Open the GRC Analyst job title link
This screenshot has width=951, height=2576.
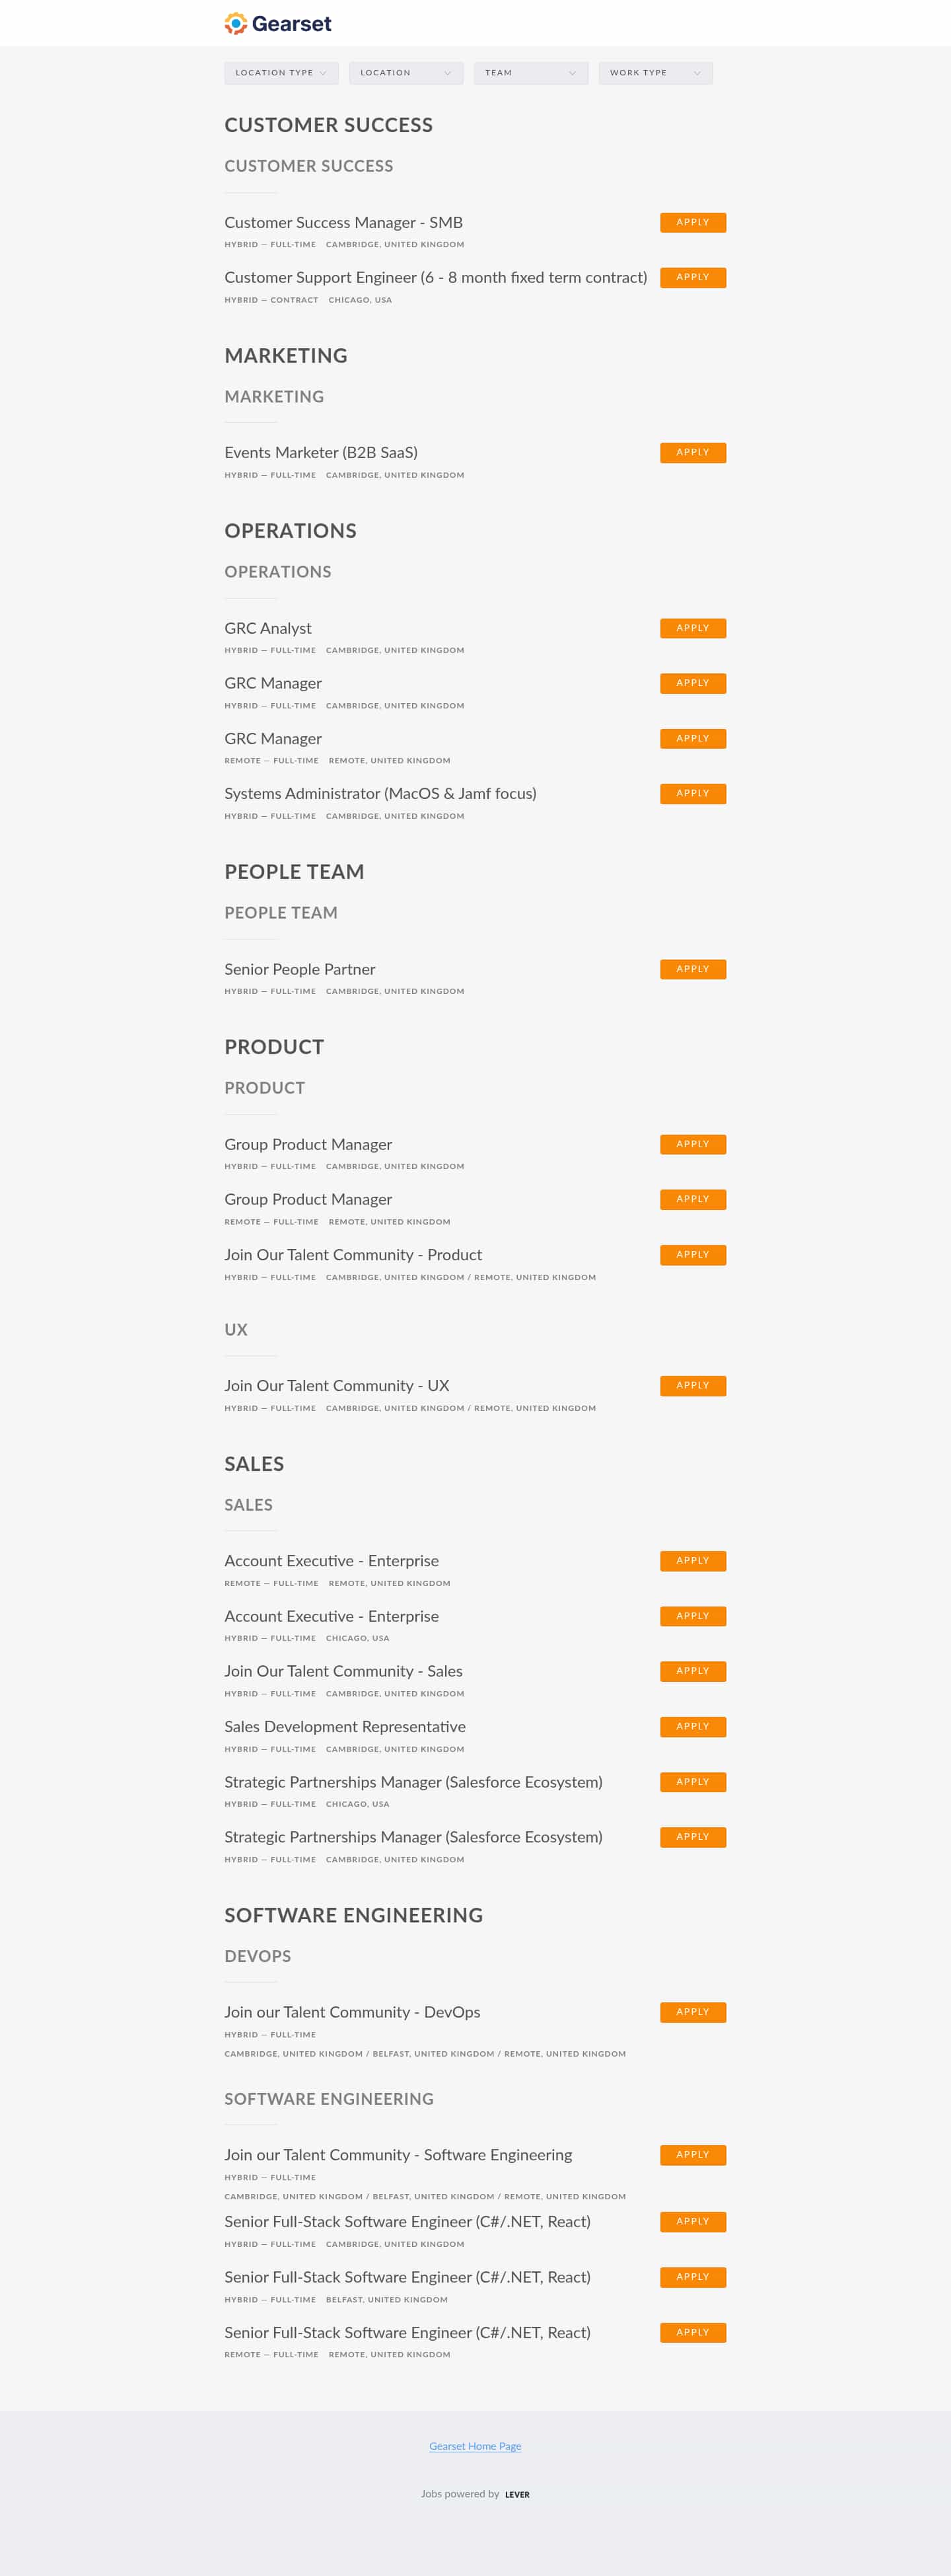pyautogui.click(x=267, y=629)
